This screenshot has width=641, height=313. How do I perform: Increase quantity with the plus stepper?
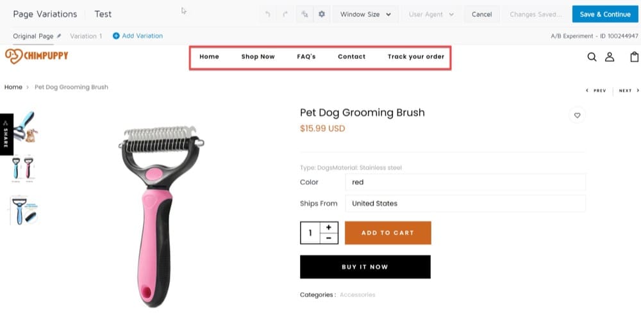click(329, 227)
